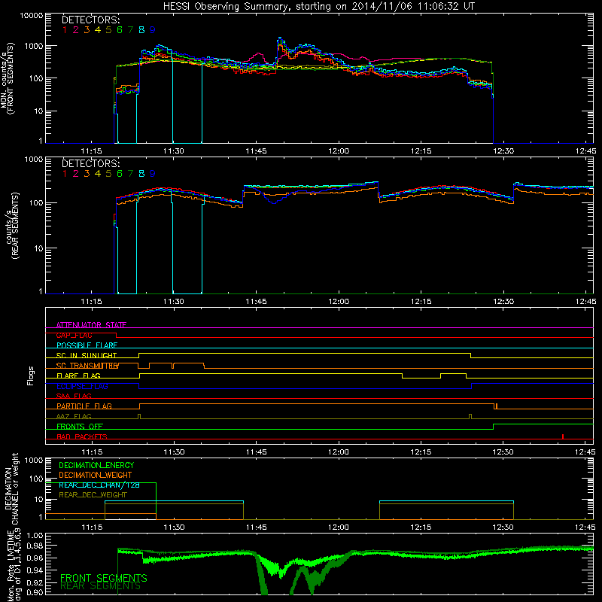Click 12:00 tick under decimation plot
Screen dimensions: 602x602
coord(339,528)
